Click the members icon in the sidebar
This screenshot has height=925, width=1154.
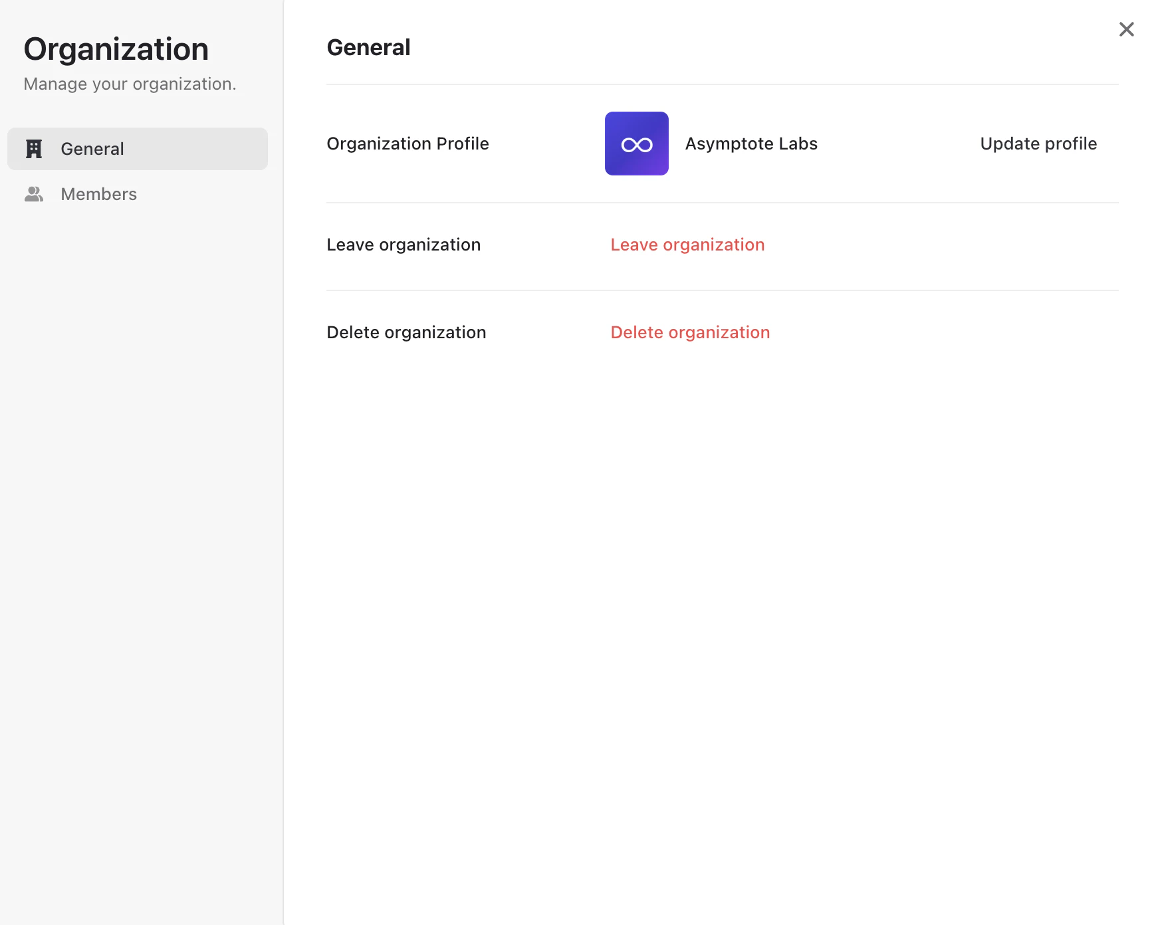pyautogui.click(x=33, y=193)
